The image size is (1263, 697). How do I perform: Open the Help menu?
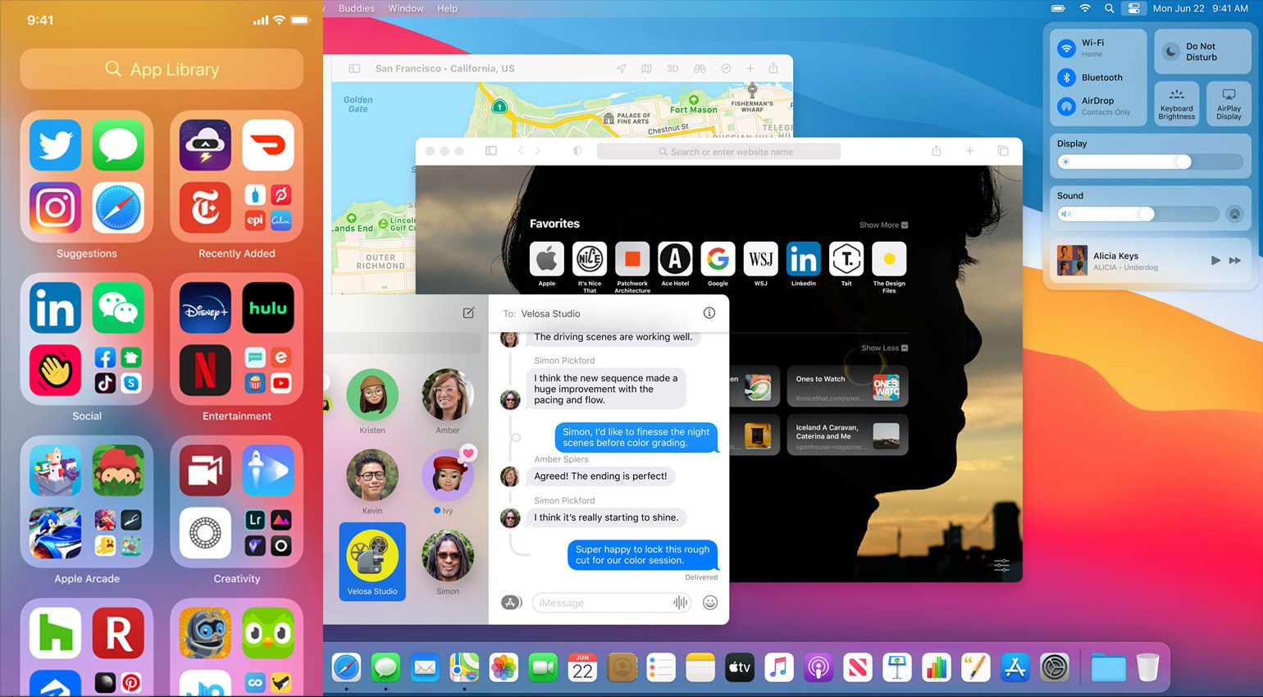pos(447,8)
